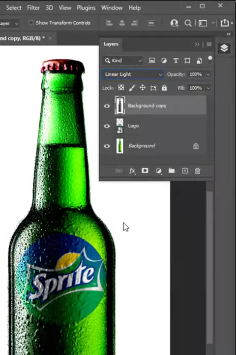Click the Opacity 100% field
Image resolution: width=236 pixels, height=355 pixels.
coord(196,74)
